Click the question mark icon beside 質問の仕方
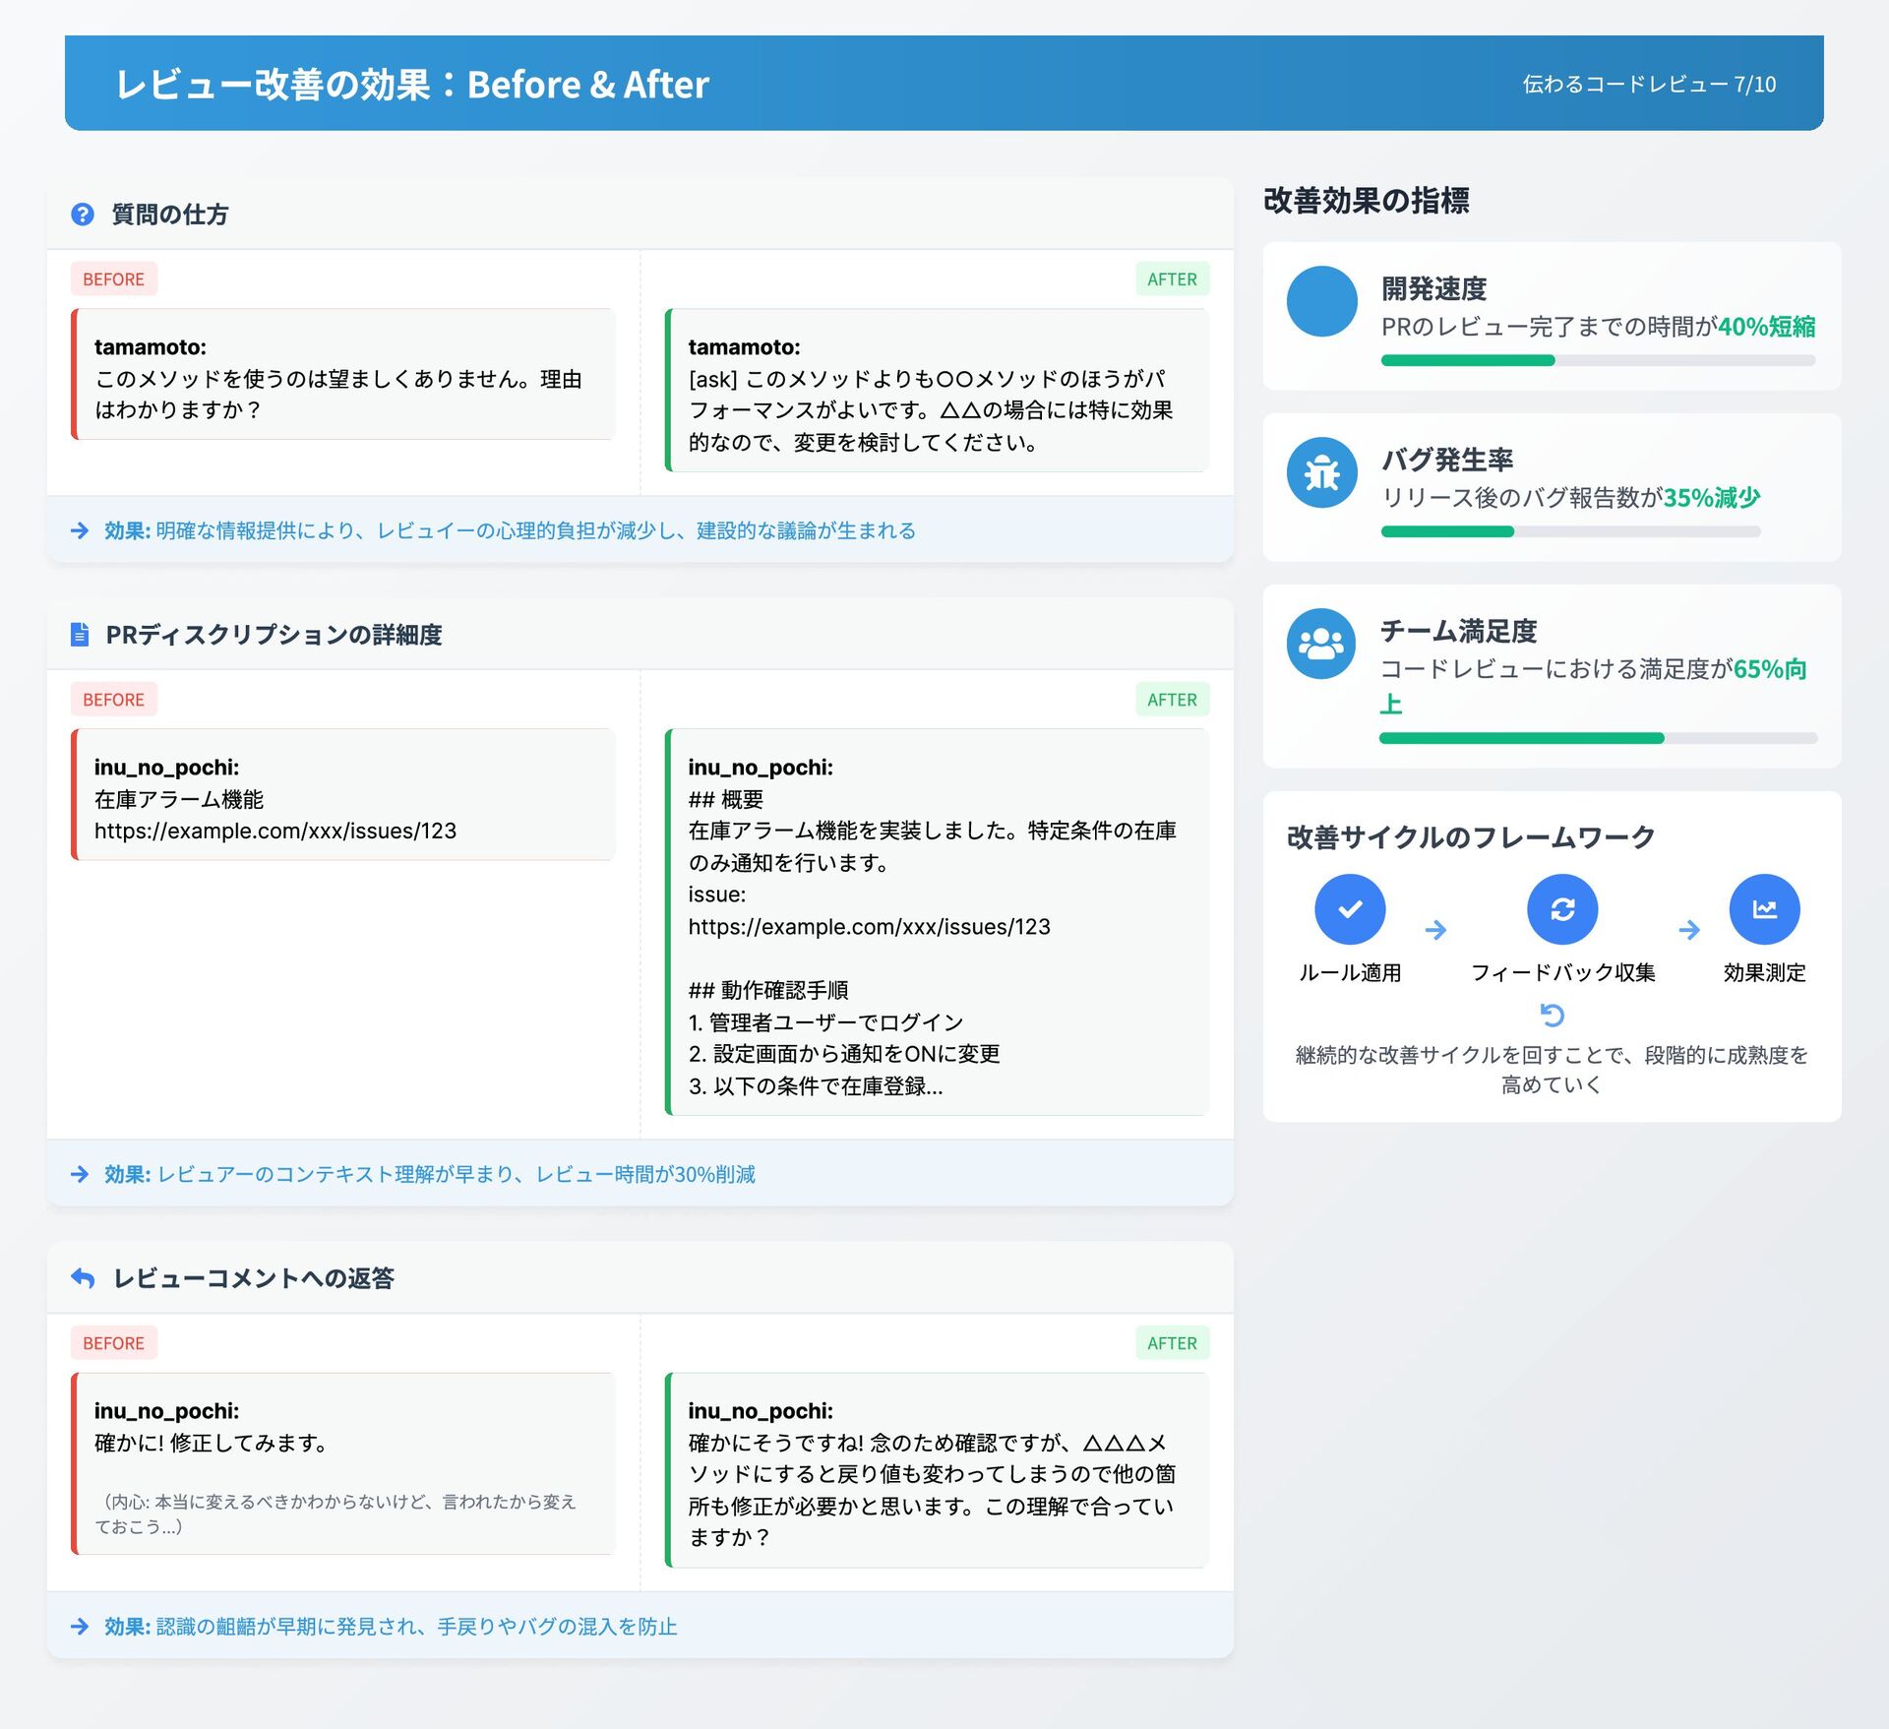The height and width of the screenshot is (1729, 1889). tap(83, 215)
